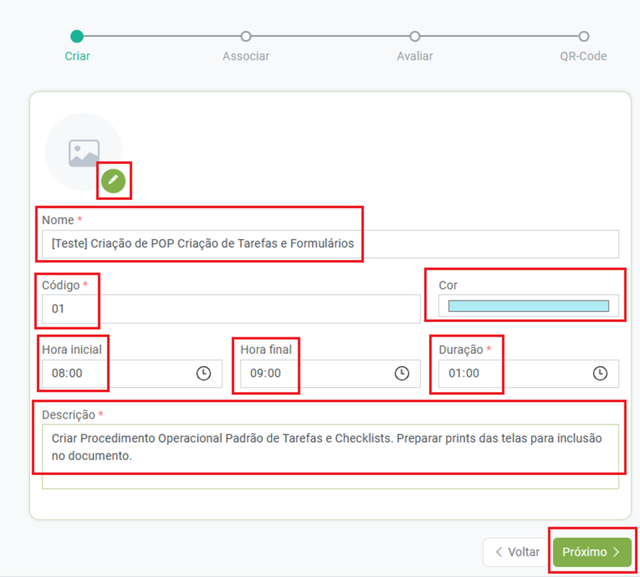Go to the Avaliar step label
This screenshot has height=577, width=640.
[x=415, y=56]
